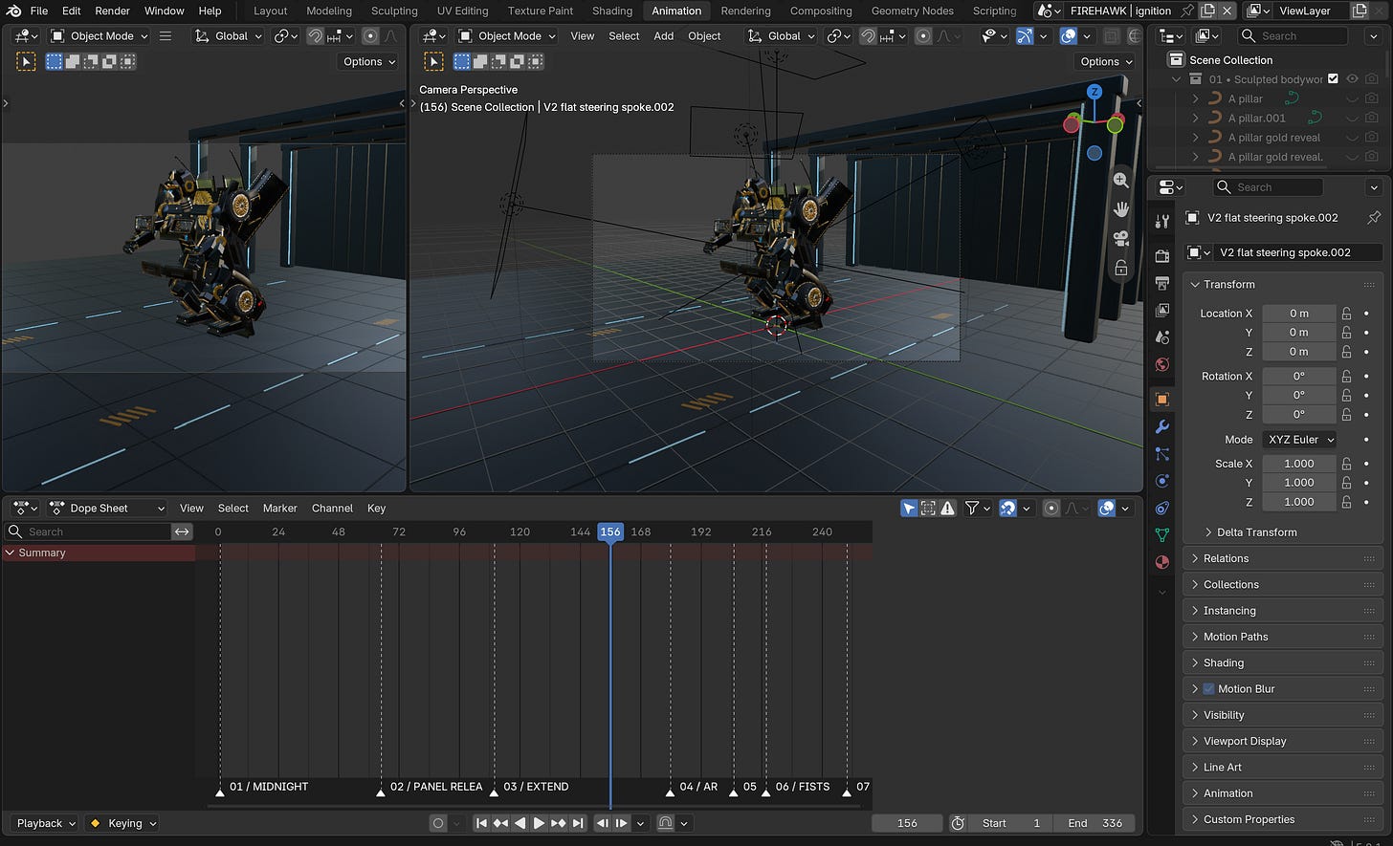1393x846 pixels.
Task: Click the current frame field showing 156
Action: [907, 823]
